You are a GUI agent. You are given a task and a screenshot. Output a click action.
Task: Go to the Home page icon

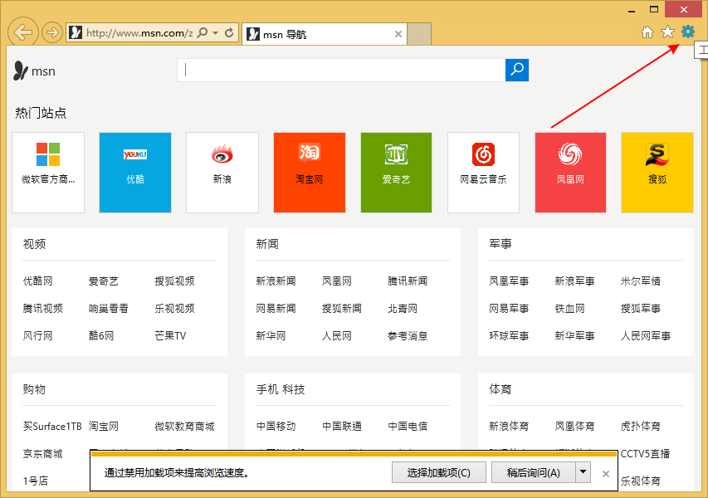point(647,32)
